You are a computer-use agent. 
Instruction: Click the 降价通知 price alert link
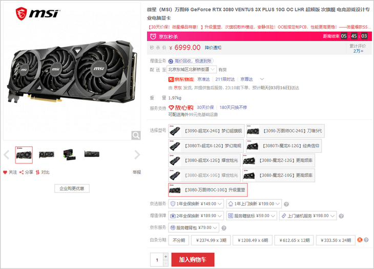pos(213,48)
